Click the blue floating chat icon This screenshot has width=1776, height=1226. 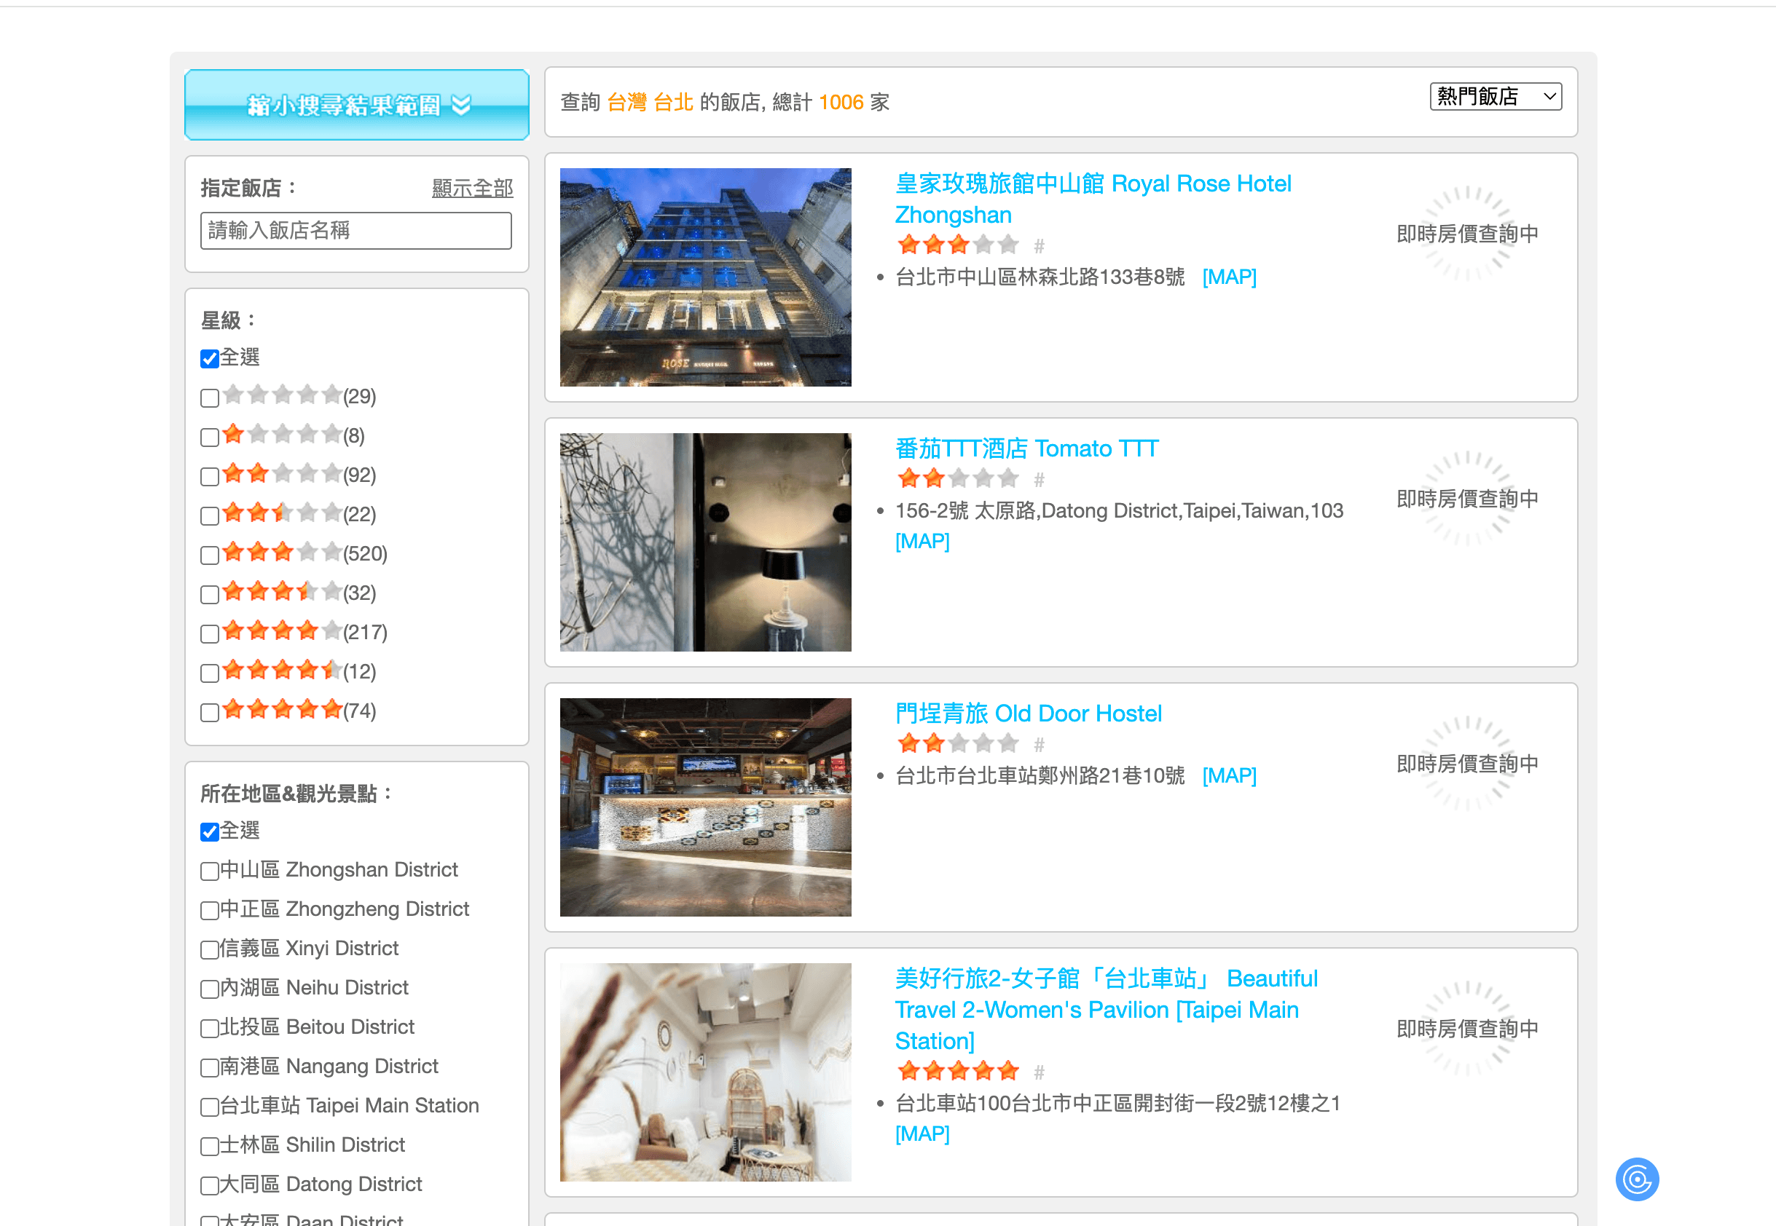tap(1636, 1179)
